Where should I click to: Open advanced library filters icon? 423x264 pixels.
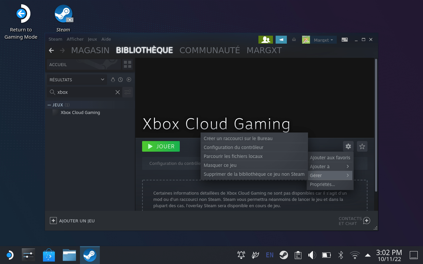coord(128,92)
